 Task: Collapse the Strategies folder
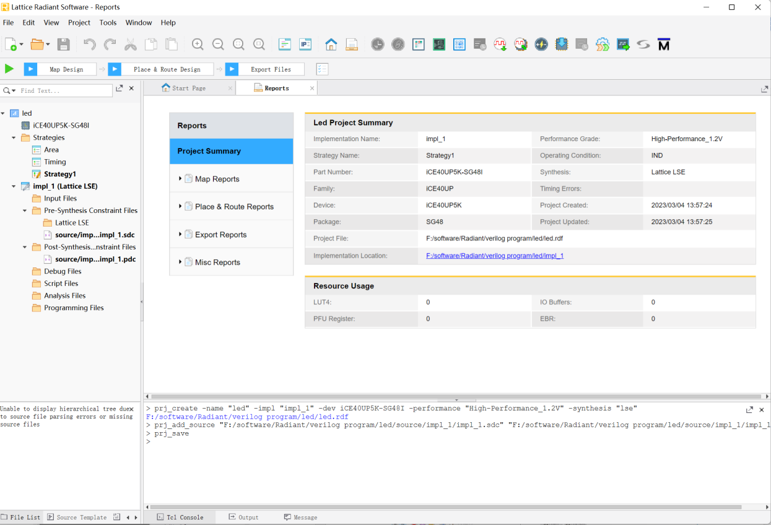[14, 137]
